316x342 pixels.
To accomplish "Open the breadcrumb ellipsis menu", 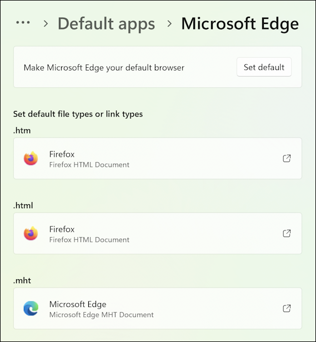I will pyautogui.click(x=23, y=22).
